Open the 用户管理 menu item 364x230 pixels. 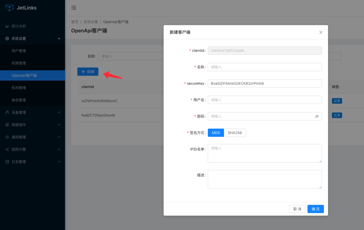[19, 51]
